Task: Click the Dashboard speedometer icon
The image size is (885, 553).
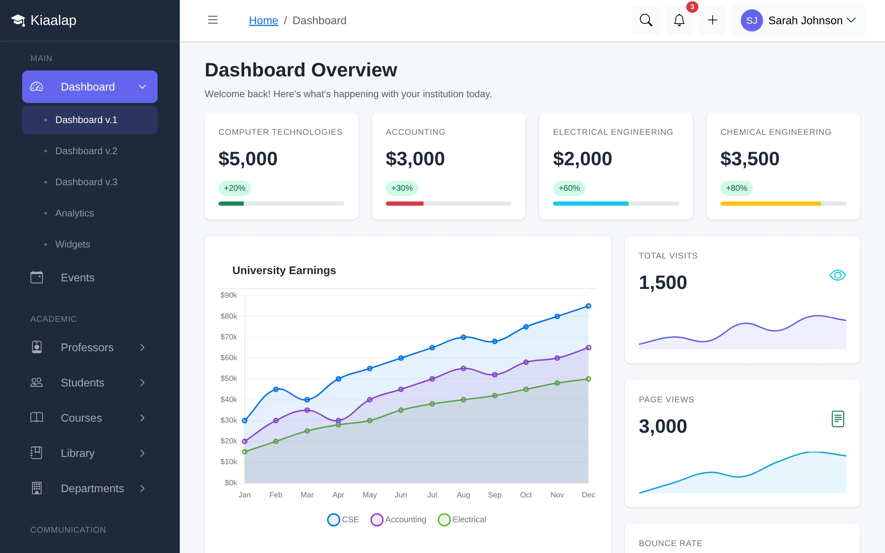Action: point(37,87)
